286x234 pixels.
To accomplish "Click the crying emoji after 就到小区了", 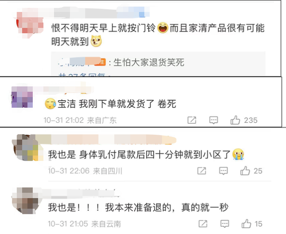I will (x=238, y=154).
